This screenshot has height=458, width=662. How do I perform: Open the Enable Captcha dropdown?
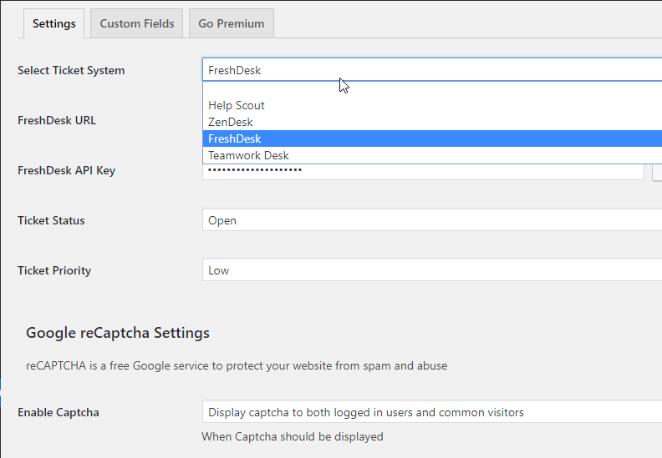pos(432,411)
